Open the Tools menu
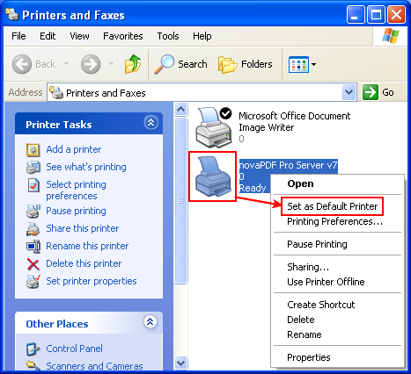 pyautogui.click(x=168, y=36)
